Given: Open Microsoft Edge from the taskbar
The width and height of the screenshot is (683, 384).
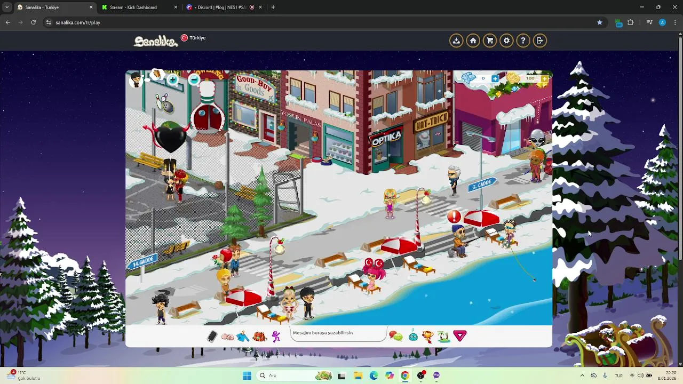Looking at the screenshot, I should click(x=374, y=375).
